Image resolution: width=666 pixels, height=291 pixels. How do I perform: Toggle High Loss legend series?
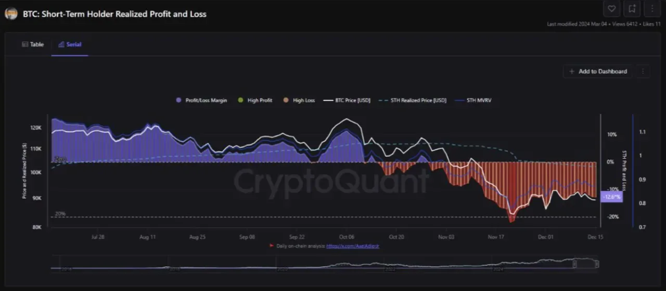click(299, 100)
